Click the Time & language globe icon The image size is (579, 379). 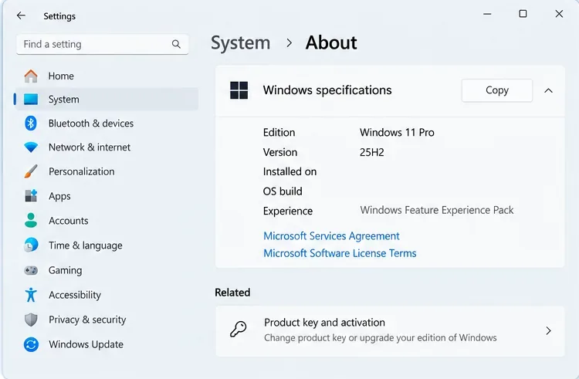click(31, 245)
